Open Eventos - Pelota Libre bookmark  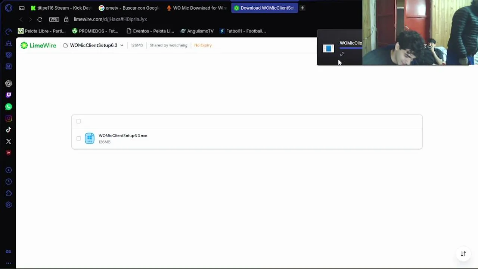click(150, 31)
